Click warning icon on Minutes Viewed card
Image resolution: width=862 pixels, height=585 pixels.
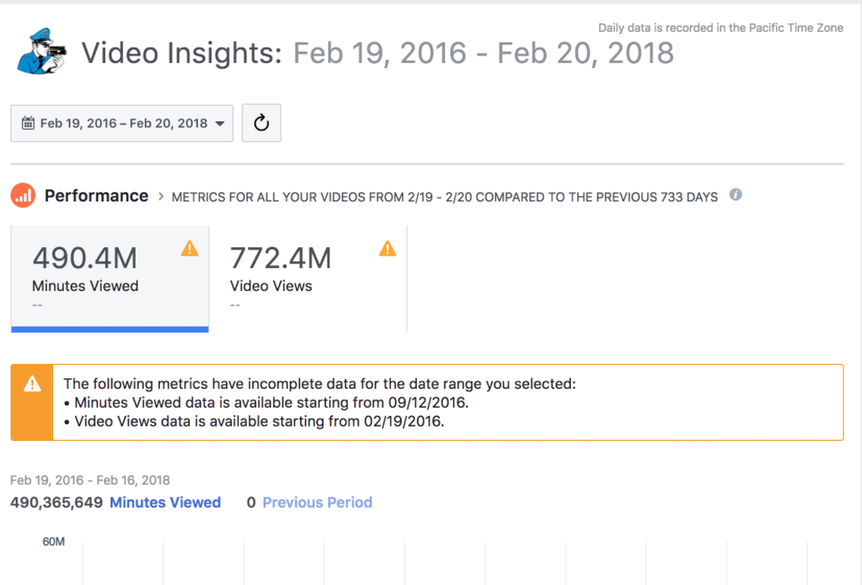(x=190, y=249)
